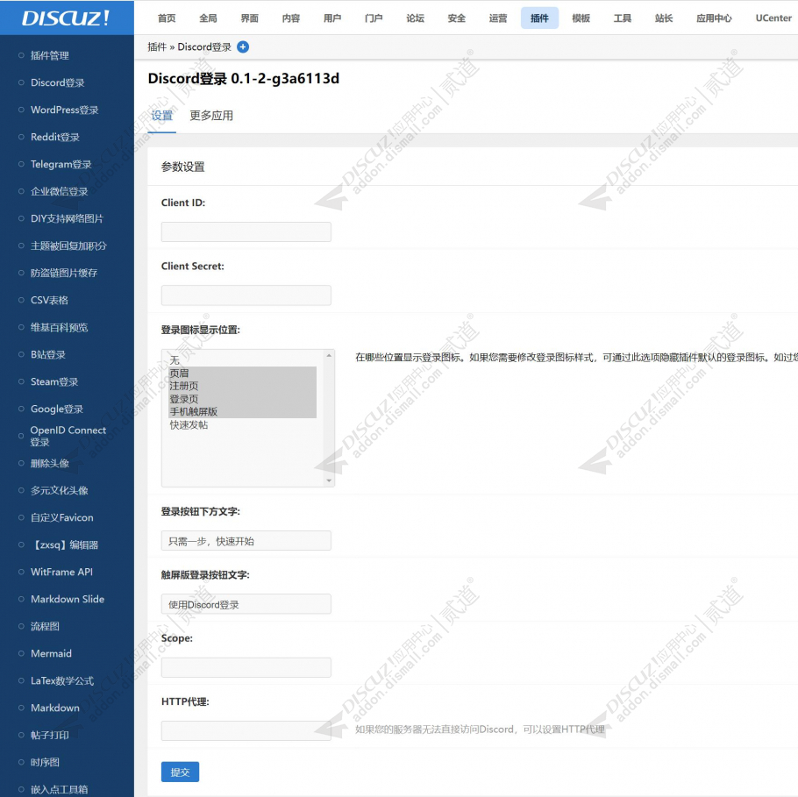Image resolution: width=798 pixels, height=797 pixels.
Task: Select 注册页 in the position list
Action: [x=242, y=386]
